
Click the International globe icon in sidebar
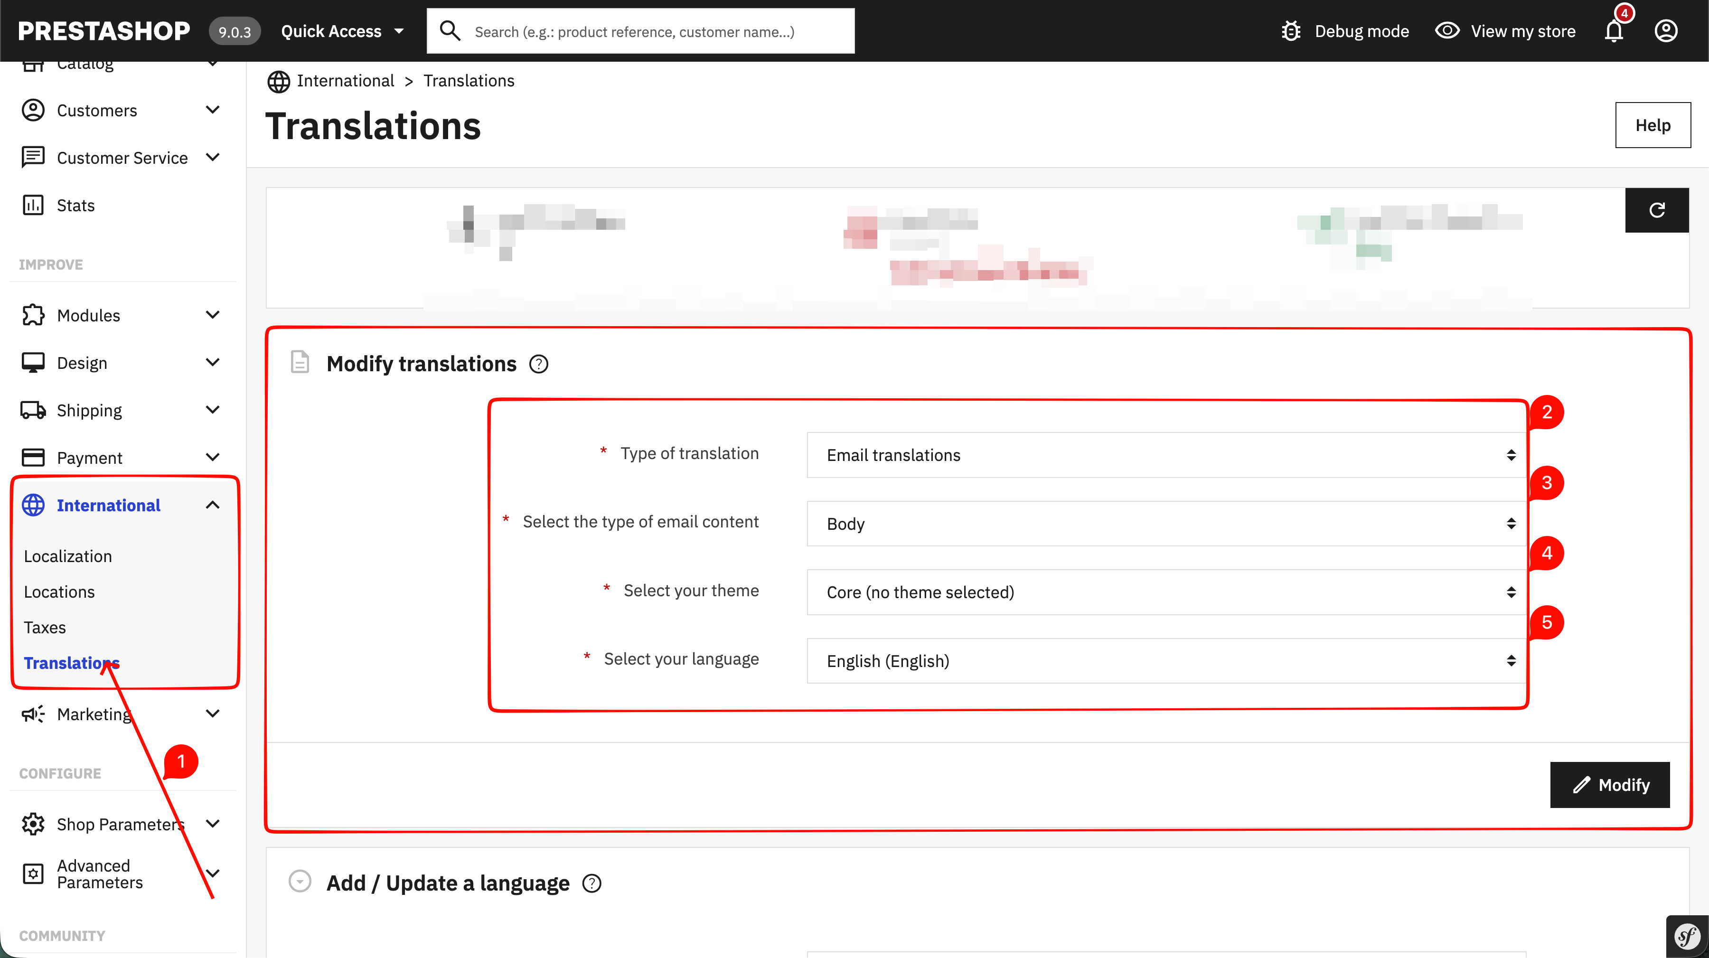click(x=33, y=505)
